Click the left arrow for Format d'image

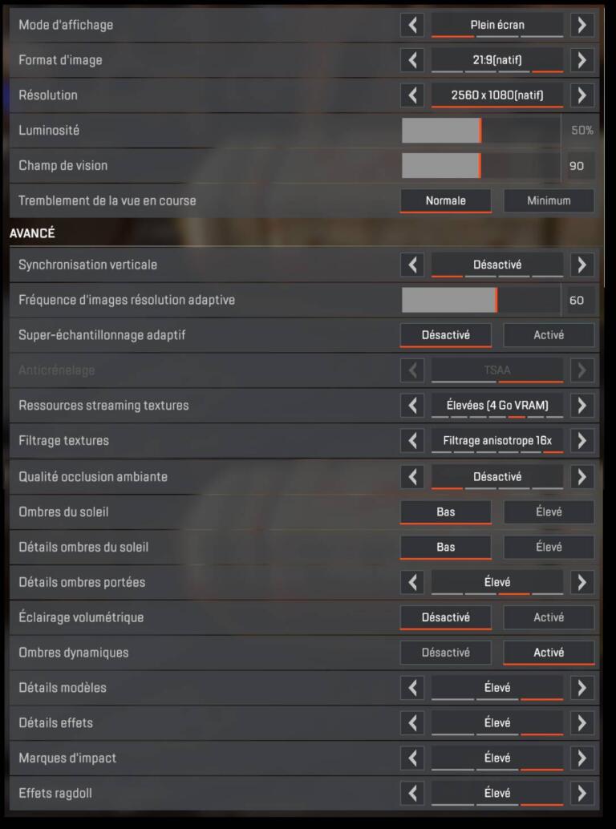click(411, 60)
